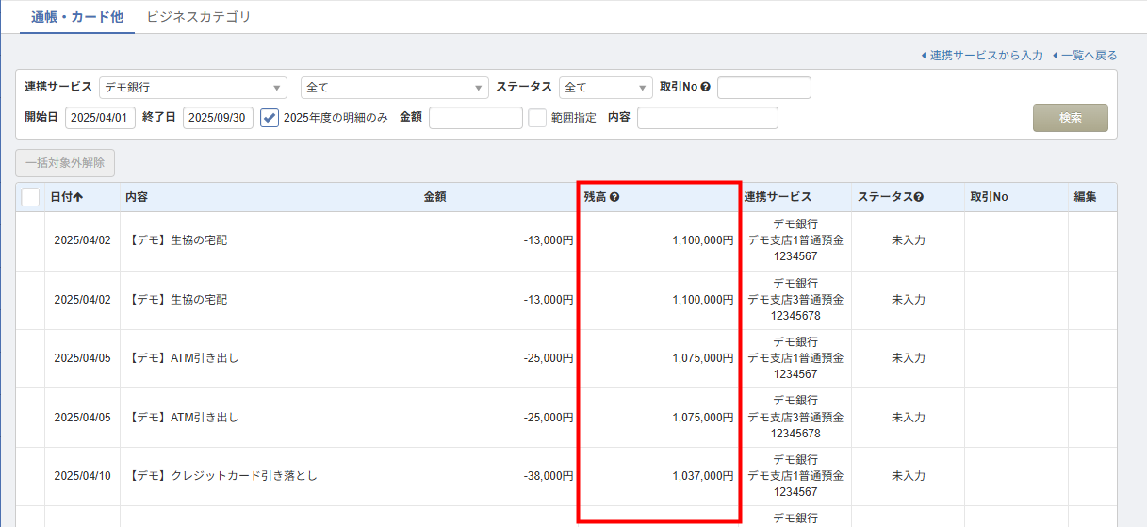Viewport: 1147px width, 527px height.
Task: Focus the 内容 search field
Action: pos(707,118)
